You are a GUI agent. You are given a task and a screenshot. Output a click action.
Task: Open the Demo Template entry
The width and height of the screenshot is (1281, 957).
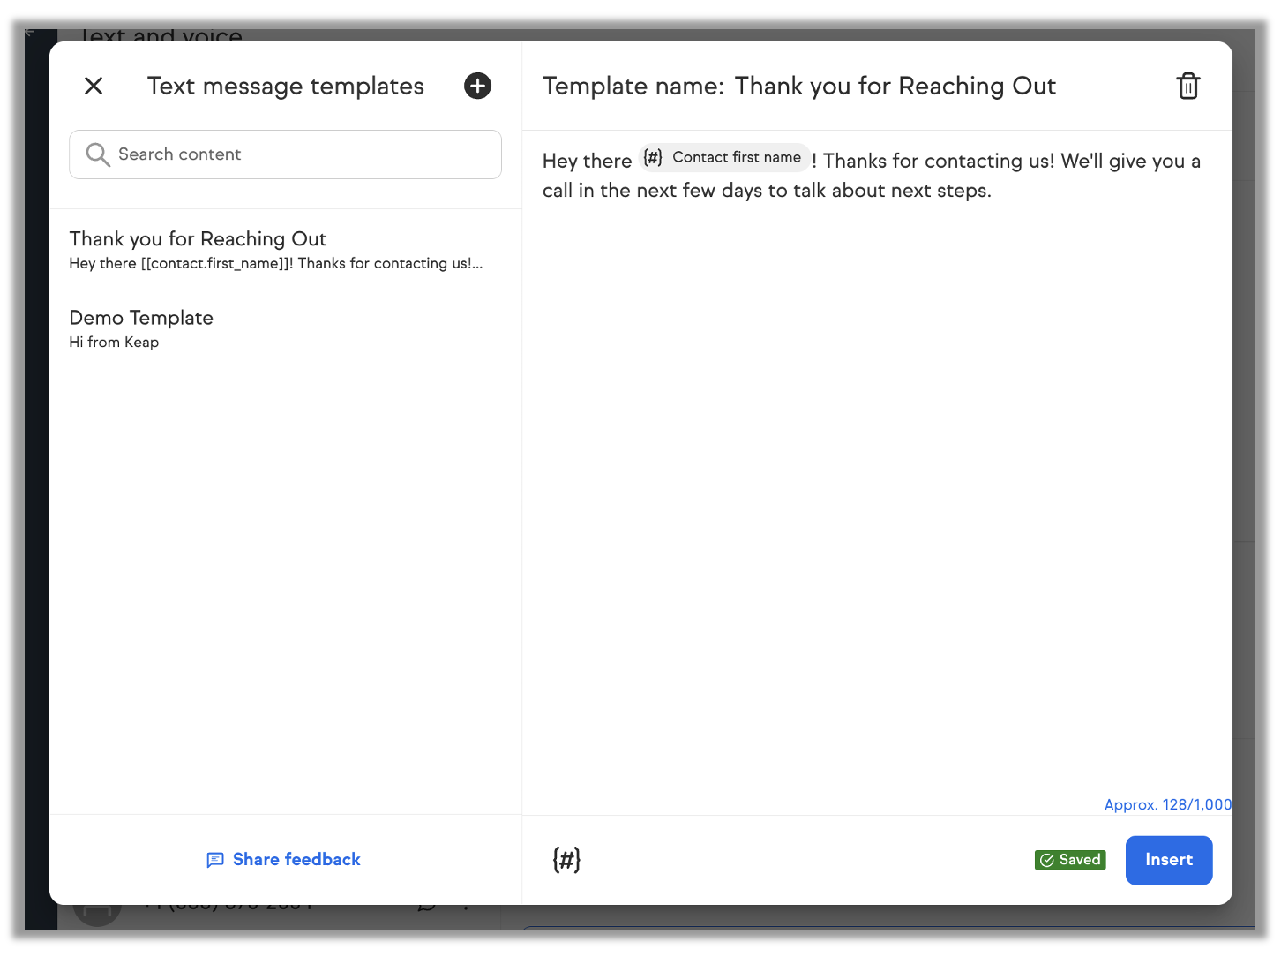[x=141, y=318]
